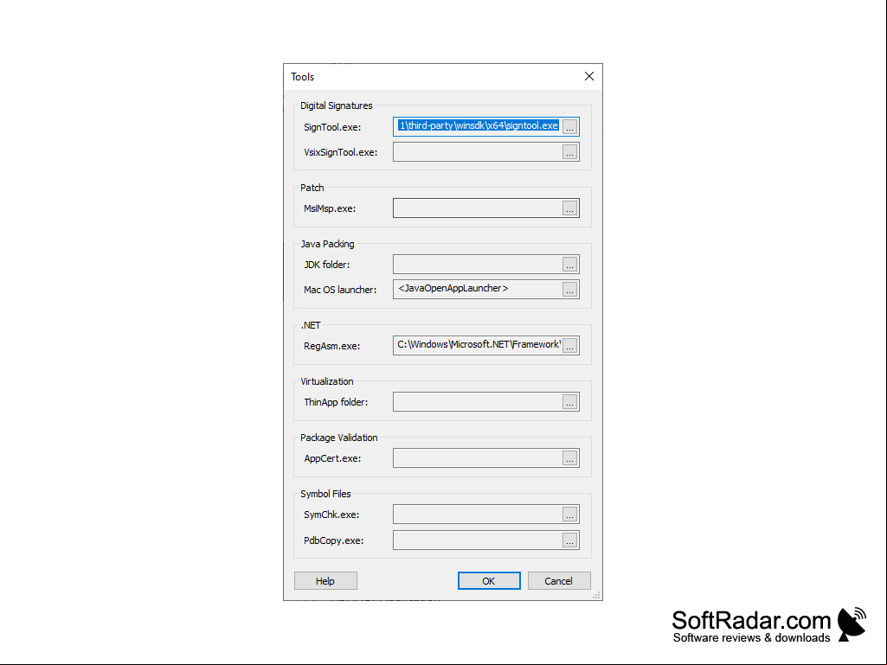Open Help for Tools dialog
This screenshot has width=887, height=665.
pyautogui.click(x=325, y=581)
